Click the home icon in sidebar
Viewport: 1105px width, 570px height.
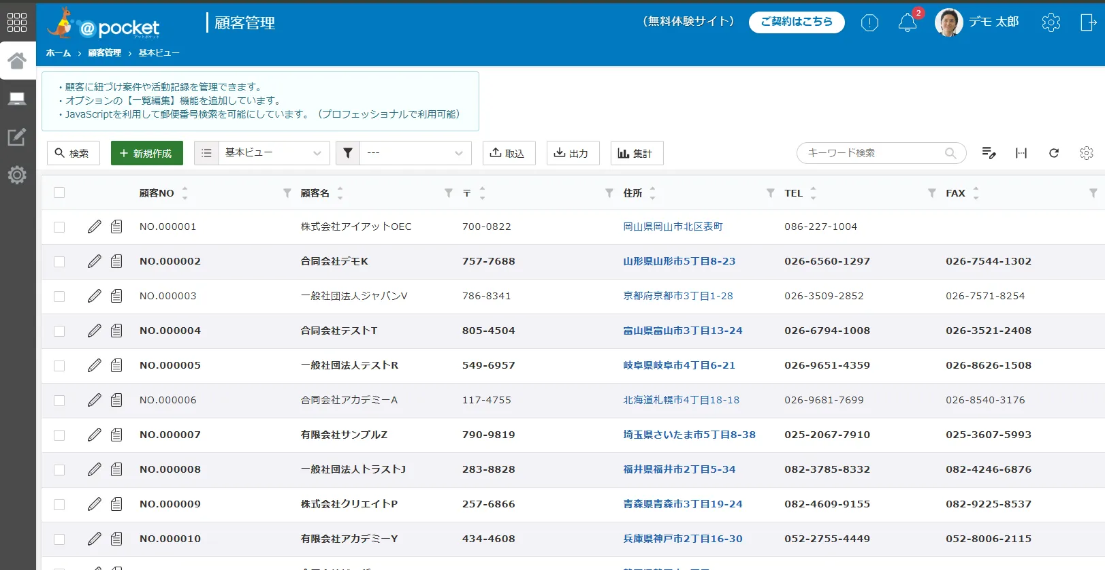tap(17, 61)
